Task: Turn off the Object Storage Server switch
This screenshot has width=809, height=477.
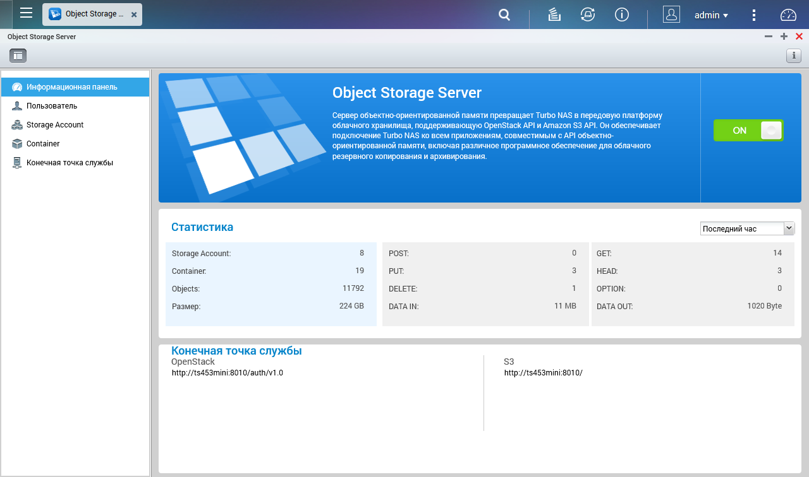Action: tap(748, 131)
